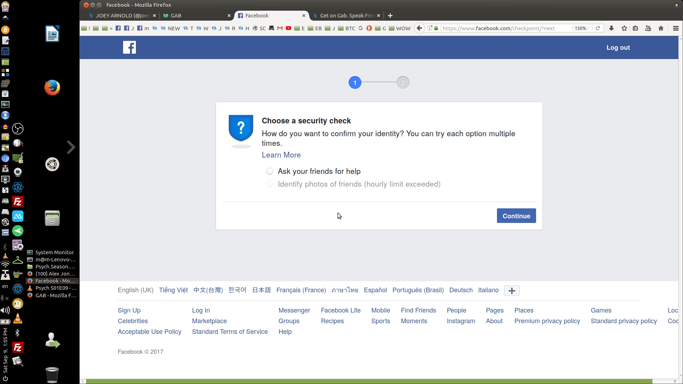This screenshot has width=683, height=384.
Task: Expand the G bookmarks folder
Action: pos(381,28)
